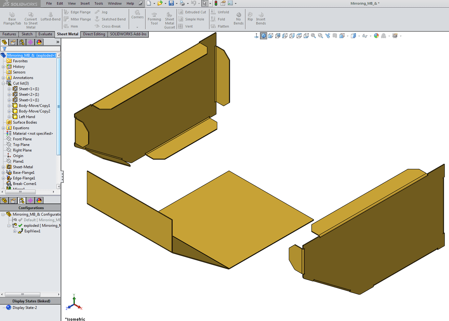Toggle the No Bends option

(238, 19)
